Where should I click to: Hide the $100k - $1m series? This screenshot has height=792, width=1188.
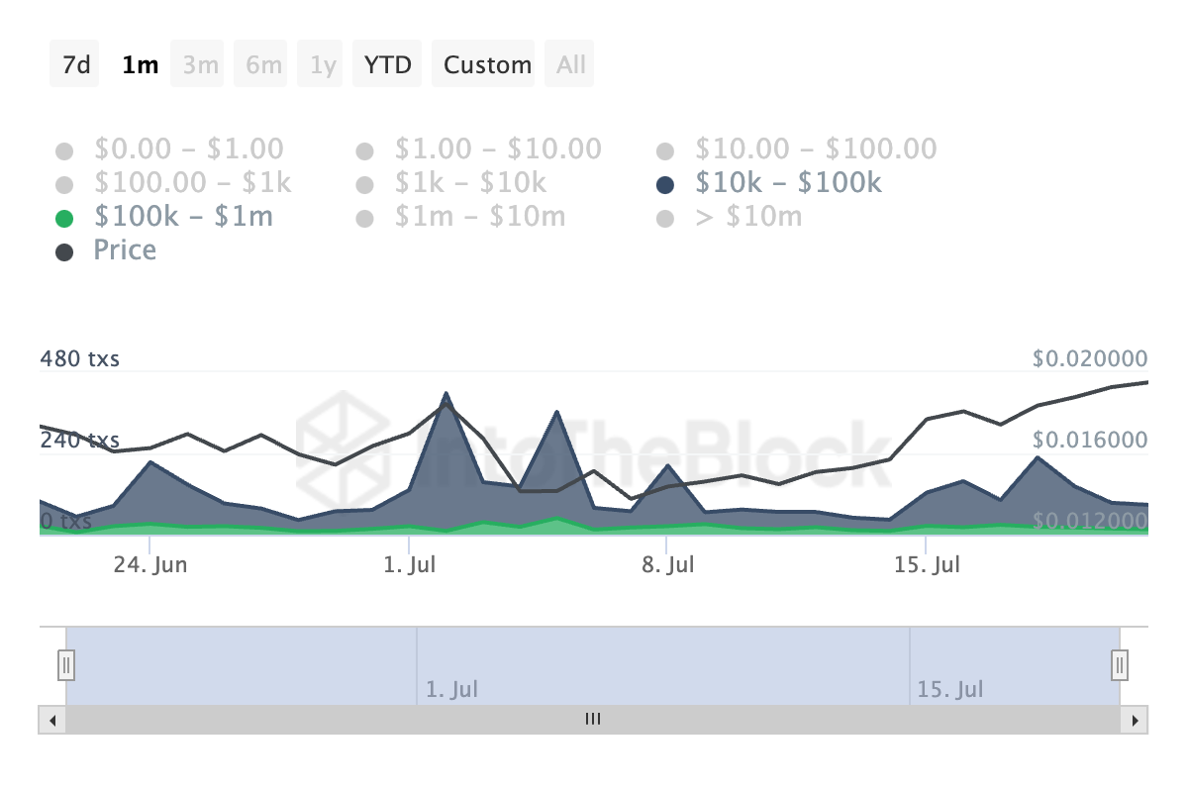point(183,217)
